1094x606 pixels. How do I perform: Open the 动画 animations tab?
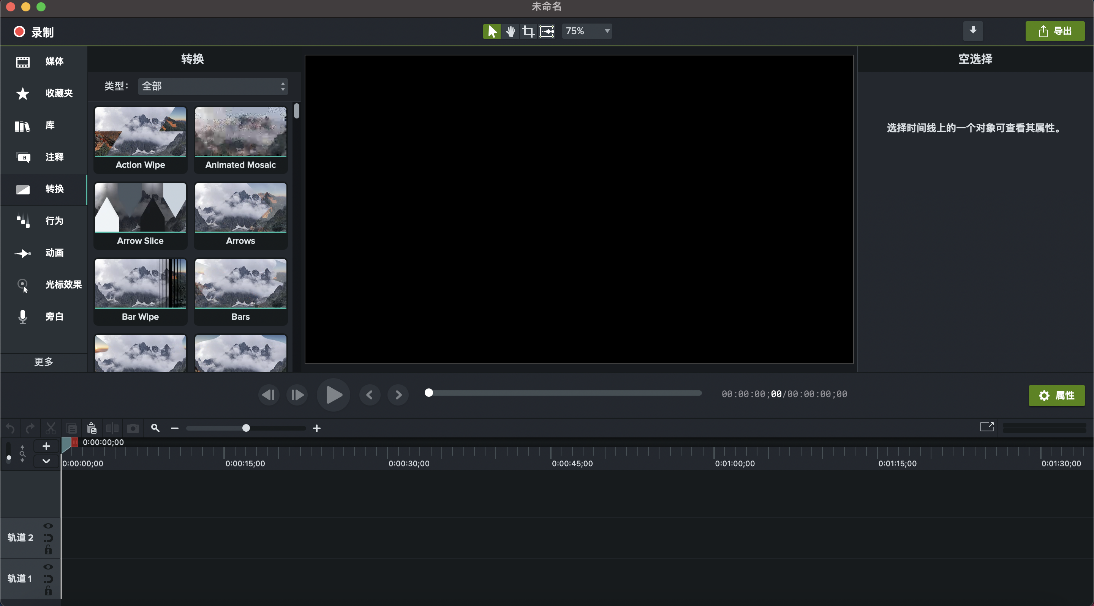pyautogui.click(x=44, y=253)
